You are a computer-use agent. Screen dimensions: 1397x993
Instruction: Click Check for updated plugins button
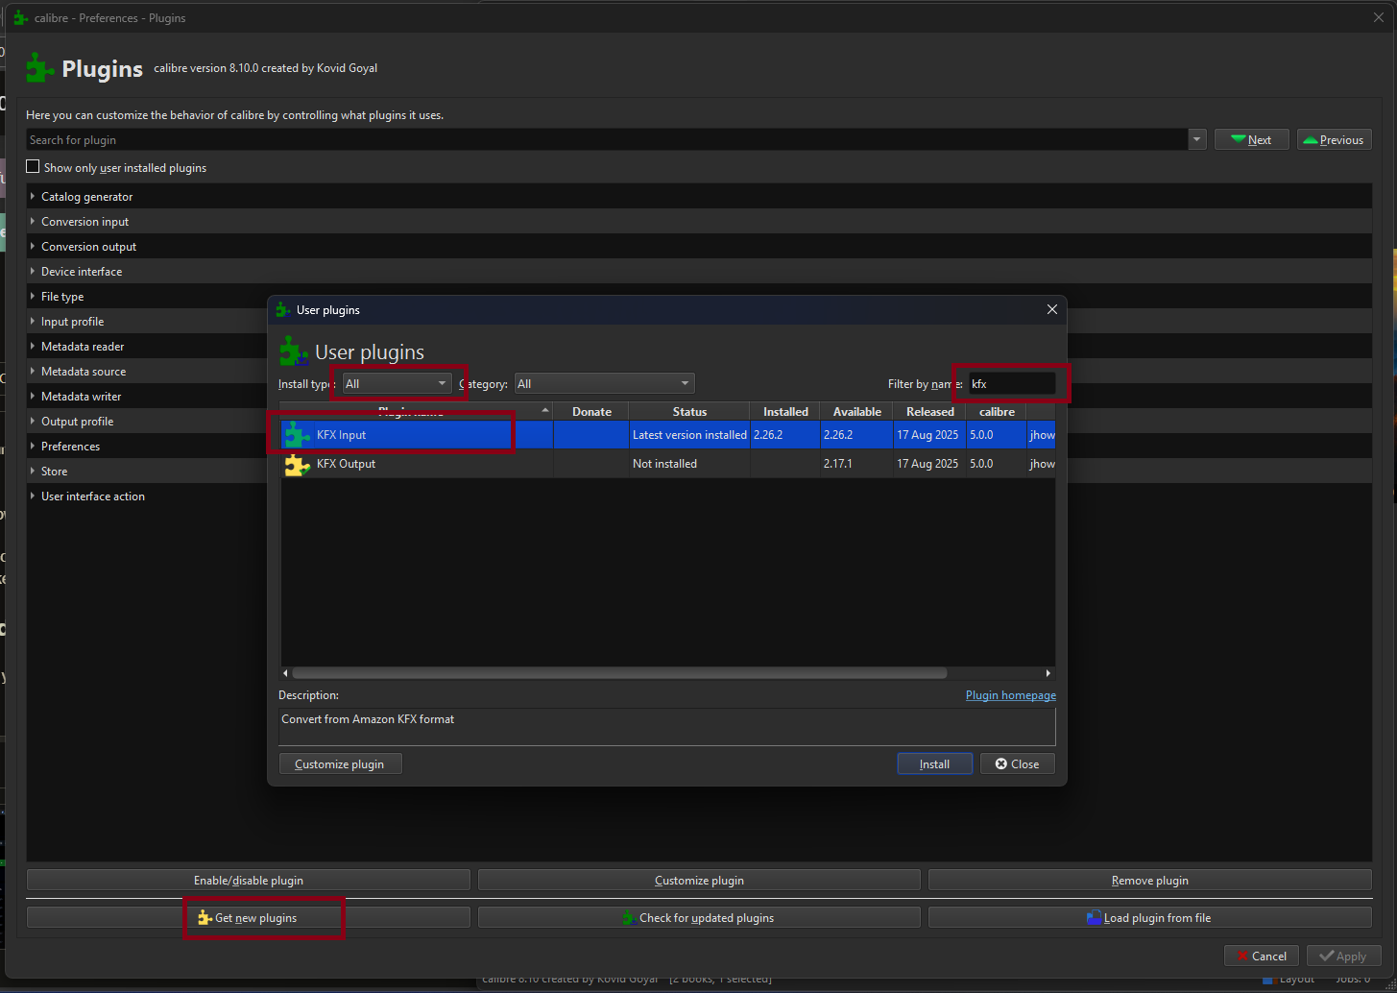click(698, 918)
